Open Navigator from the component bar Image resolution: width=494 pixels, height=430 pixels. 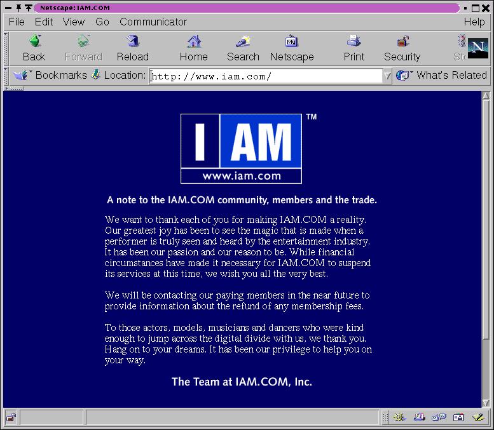click(399, 418)
